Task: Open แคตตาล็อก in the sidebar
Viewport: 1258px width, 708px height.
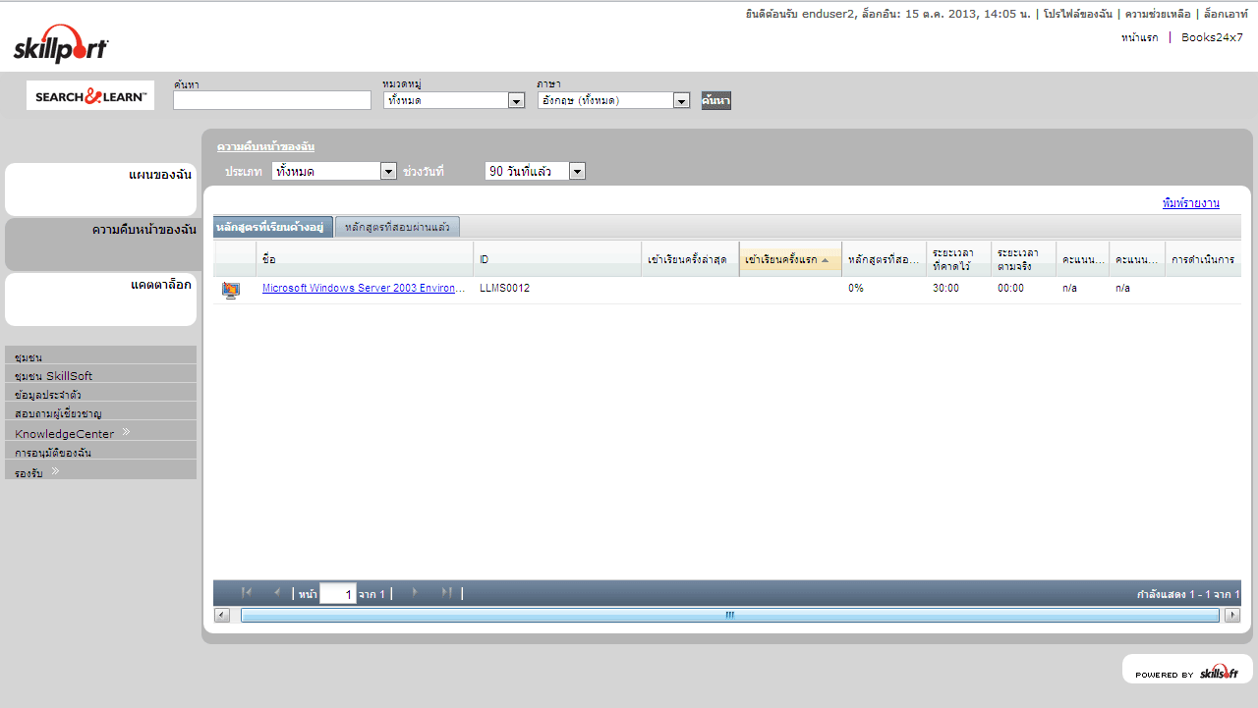Action: coord(100,300)
